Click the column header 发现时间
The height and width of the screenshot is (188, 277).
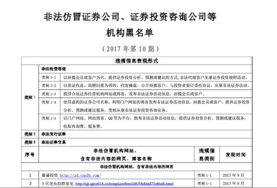click(x=236, y=155)
